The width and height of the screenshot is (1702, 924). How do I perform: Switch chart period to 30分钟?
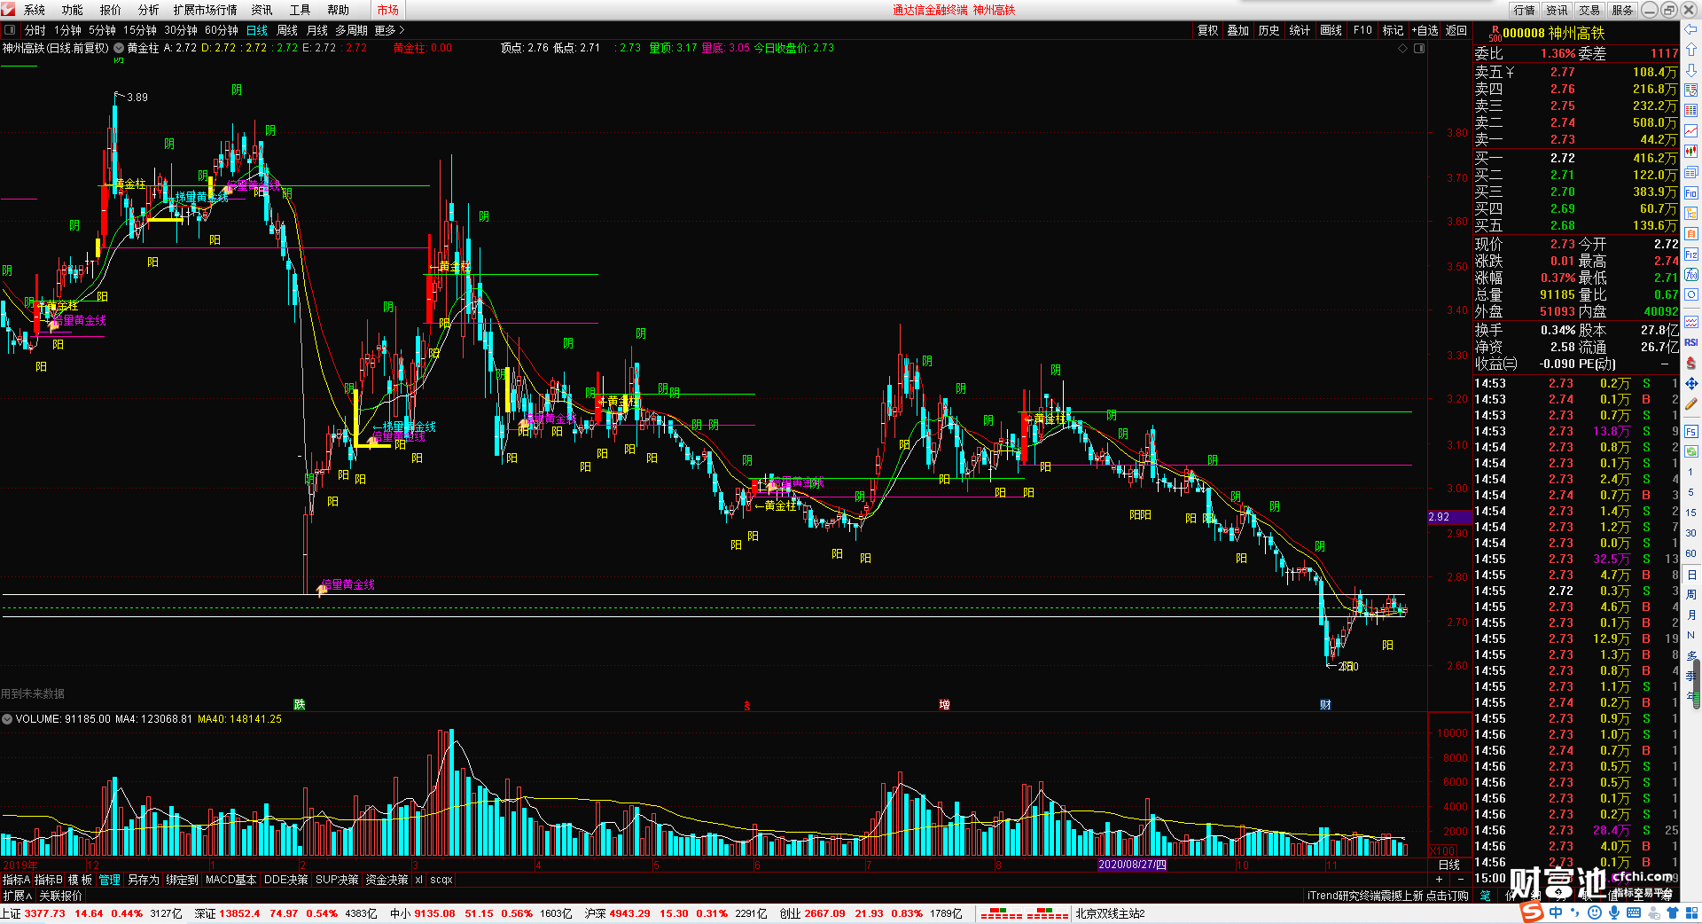point(181,30)
